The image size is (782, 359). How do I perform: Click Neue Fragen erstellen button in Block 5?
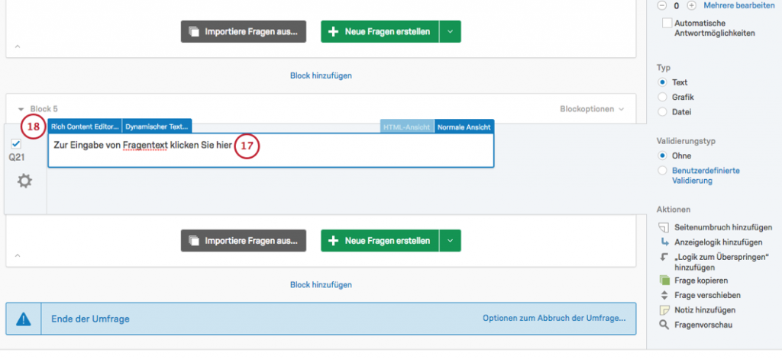pyautogui.click(x=380, y=241)
